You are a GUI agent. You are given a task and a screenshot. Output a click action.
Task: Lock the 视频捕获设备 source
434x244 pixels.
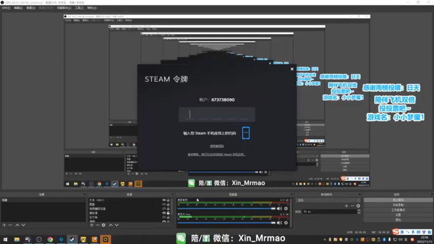pyautogui.click(x=168, y=209)
